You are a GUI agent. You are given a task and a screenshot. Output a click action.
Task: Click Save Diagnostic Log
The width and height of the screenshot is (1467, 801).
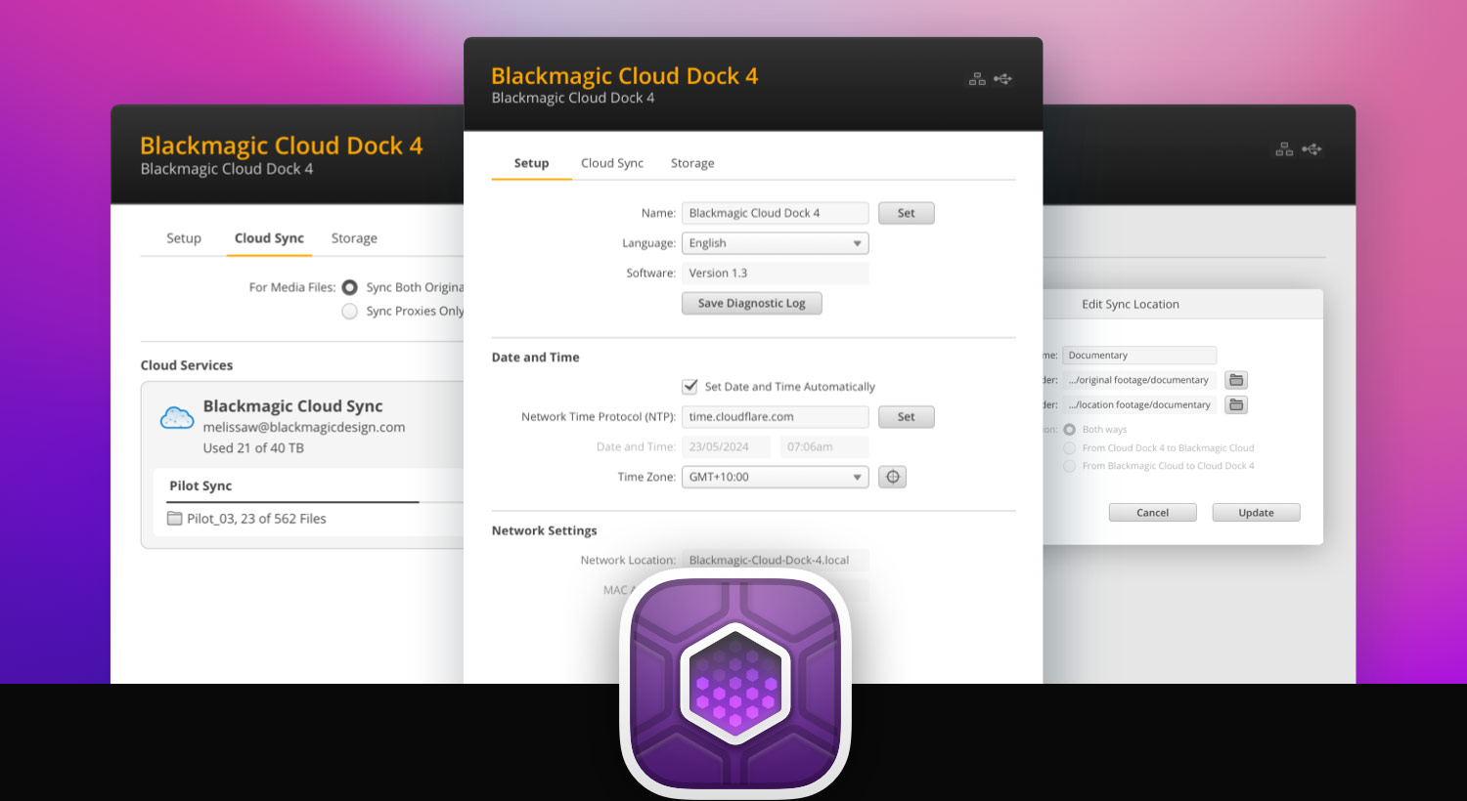[751, 303]
